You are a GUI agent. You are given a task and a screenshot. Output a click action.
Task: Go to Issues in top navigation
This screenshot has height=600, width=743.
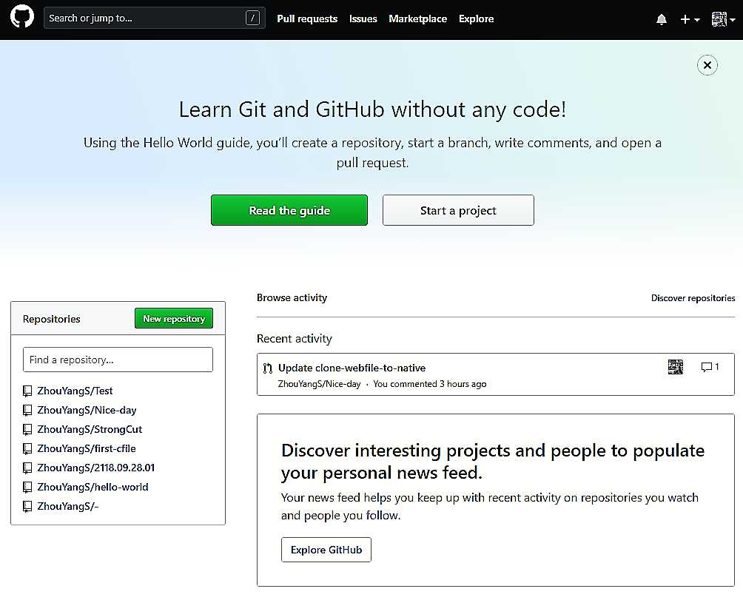point(363,19)
